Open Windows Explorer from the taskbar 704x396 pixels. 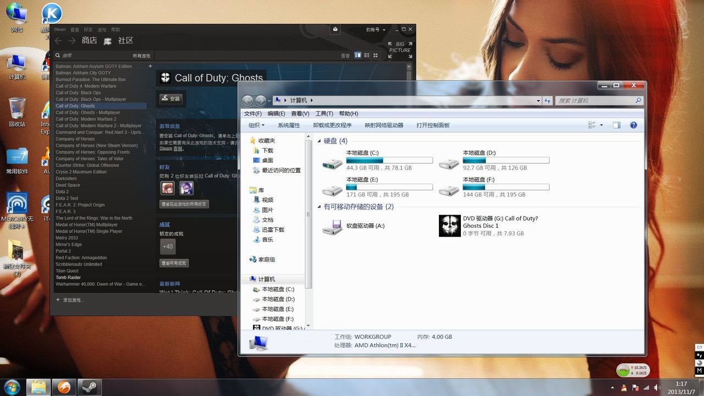(38, 387)
